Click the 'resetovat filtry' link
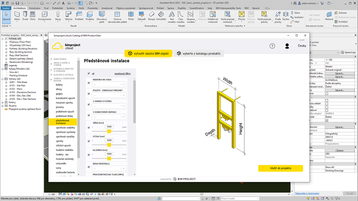 click(122, 73)
